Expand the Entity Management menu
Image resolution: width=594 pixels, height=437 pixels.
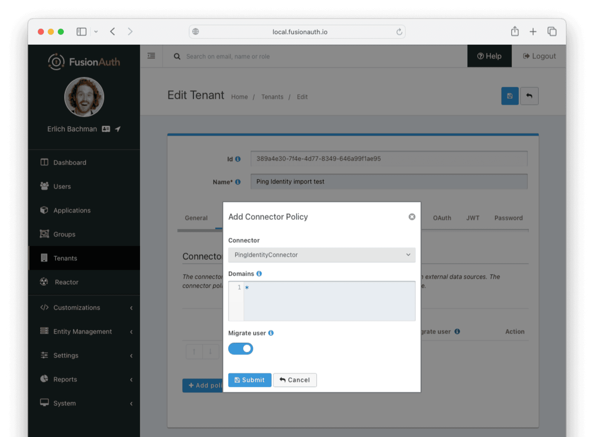tap(82, 331)
